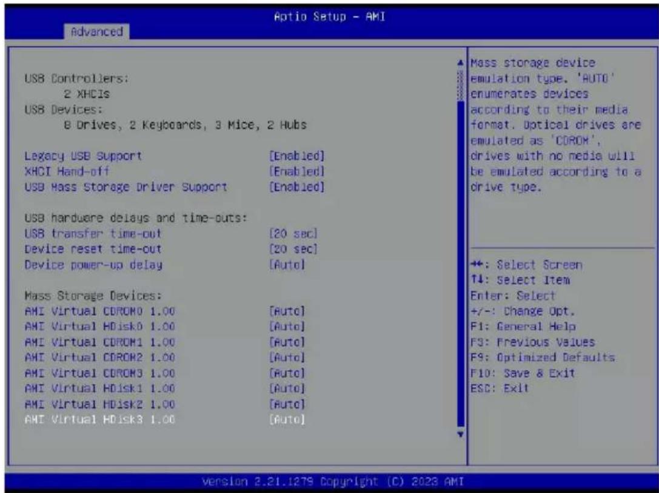The width and height of the screenshot is (659, 493).
Task: Click F3: Previous Values hint
Action: (x=532, y=342)
